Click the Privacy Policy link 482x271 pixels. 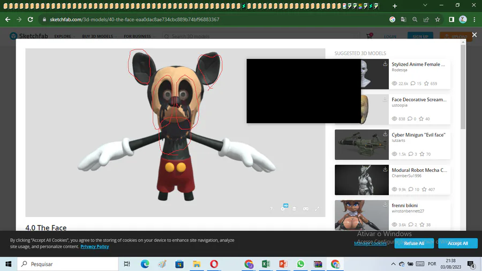click(95, 246)
